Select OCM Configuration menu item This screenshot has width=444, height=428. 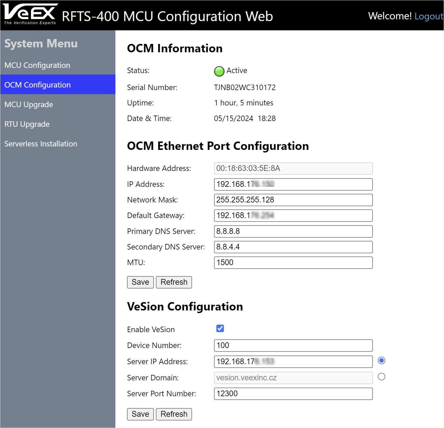(x=58, y=85)
